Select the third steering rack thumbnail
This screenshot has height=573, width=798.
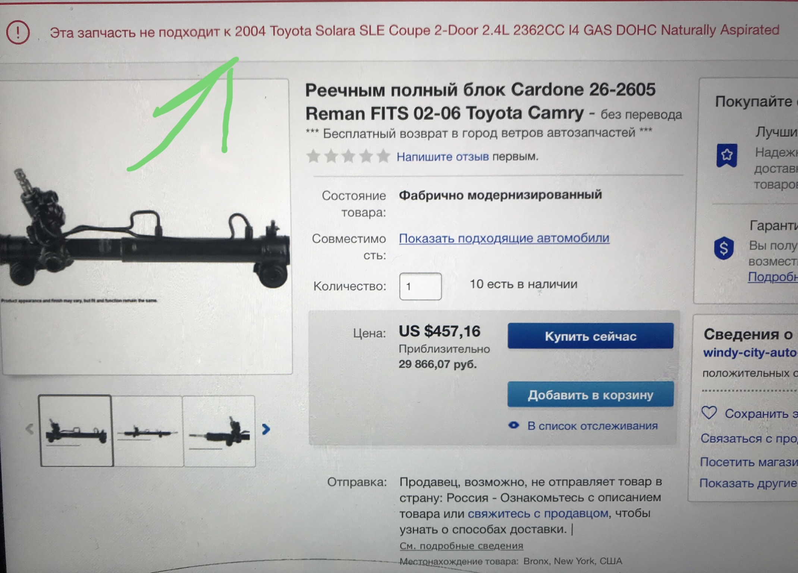pos(219,431)
